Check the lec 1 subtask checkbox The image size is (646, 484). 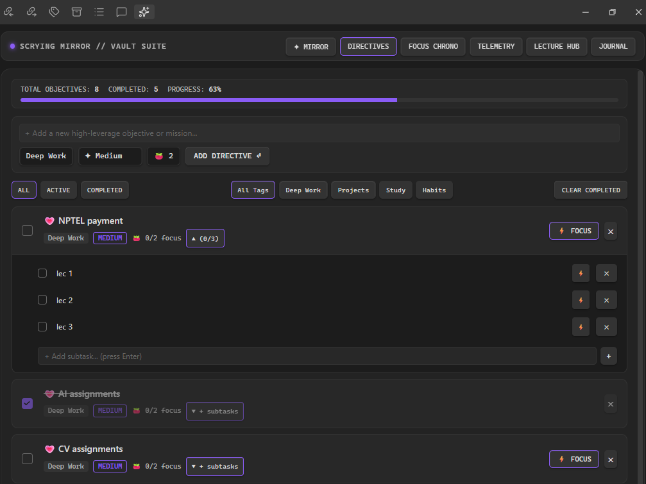point(42,273)
